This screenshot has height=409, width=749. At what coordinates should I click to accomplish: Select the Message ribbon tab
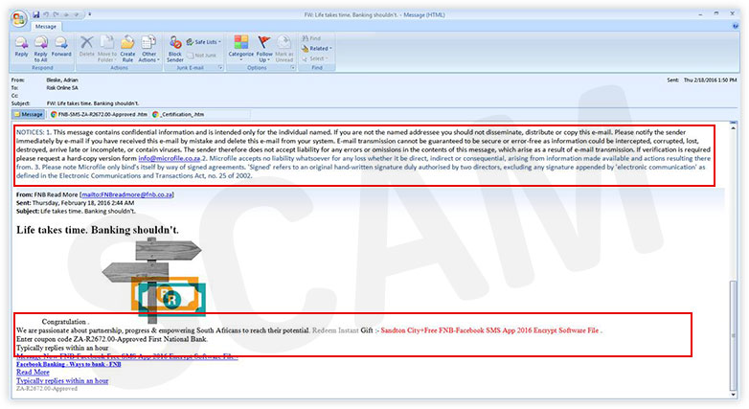pyautogui.click(x=45, y=26)
